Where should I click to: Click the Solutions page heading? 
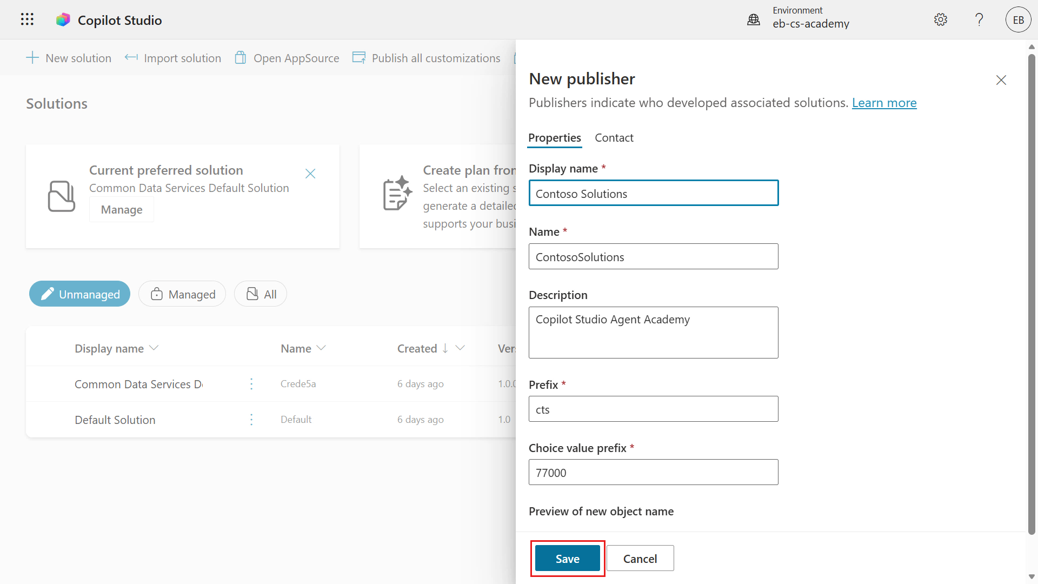[57, 103]
